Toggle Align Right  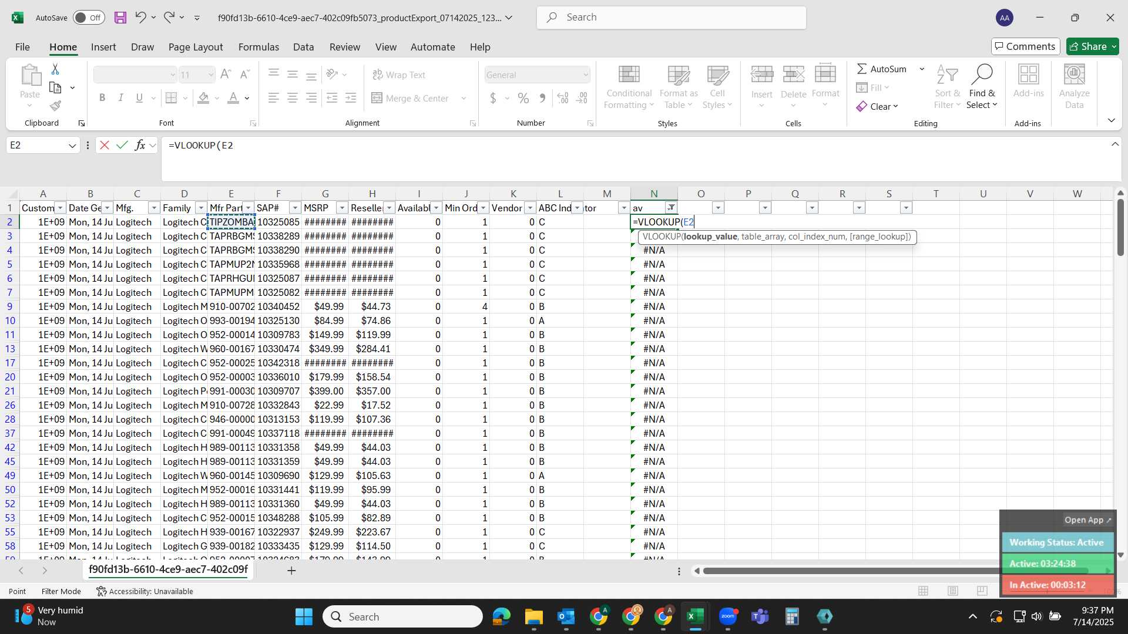point(311,98)
